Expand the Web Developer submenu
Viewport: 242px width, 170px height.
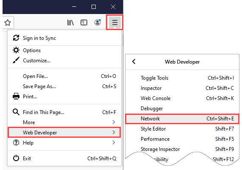(x=64, y=132)
